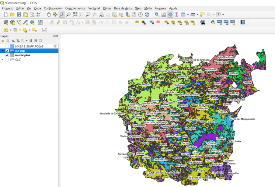The height and width of the screenshot is (187, 275).
Task: Open the select features tool dropdown arrow
Action: point(10,30)
